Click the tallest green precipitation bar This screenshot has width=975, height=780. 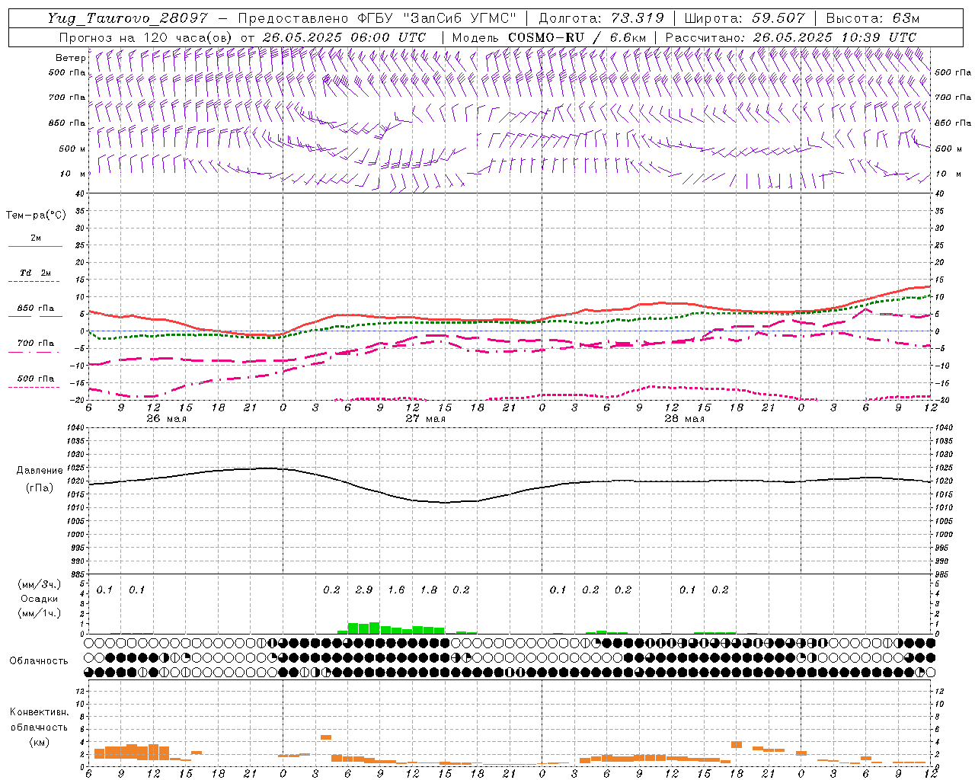pyautogui.click(x=374, y=628)
